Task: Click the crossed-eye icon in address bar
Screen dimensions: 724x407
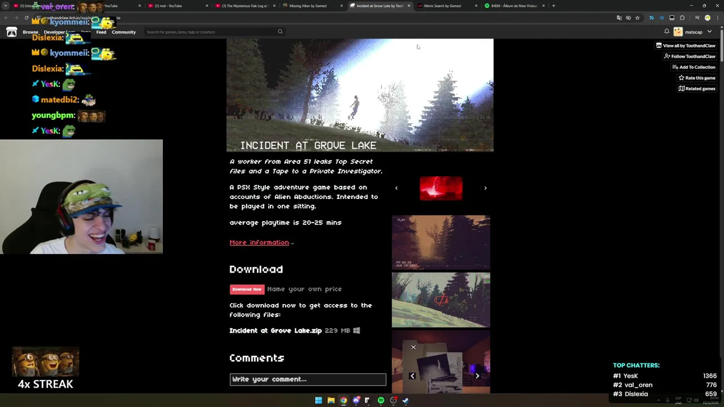Action: point(628,18)
